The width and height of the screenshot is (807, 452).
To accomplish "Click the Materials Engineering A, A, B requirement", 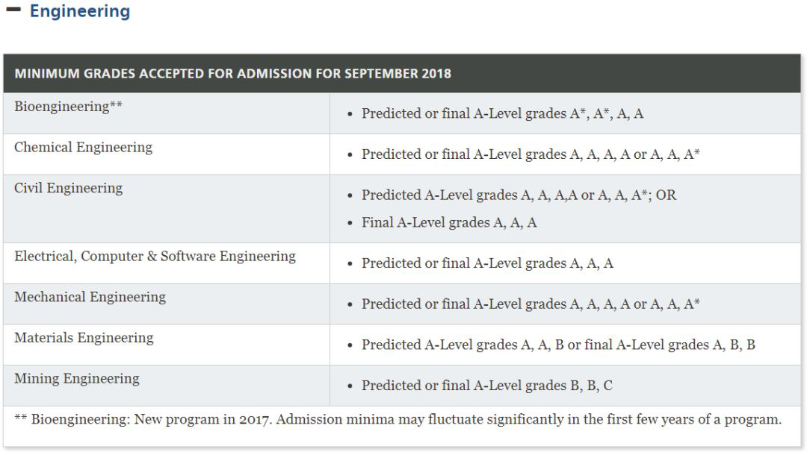I will point(558,345).
